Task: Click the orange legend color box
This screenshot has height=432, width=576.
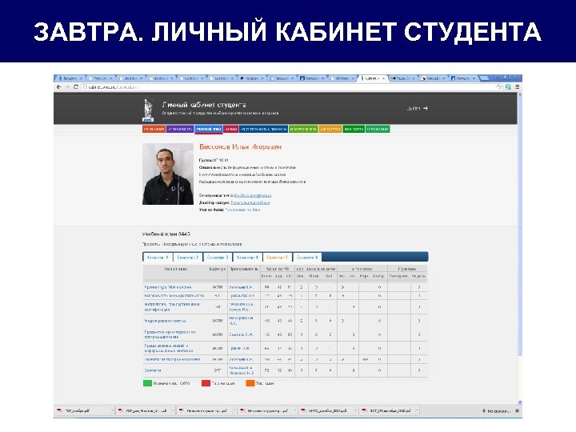Action: click(x=250, y=383)
